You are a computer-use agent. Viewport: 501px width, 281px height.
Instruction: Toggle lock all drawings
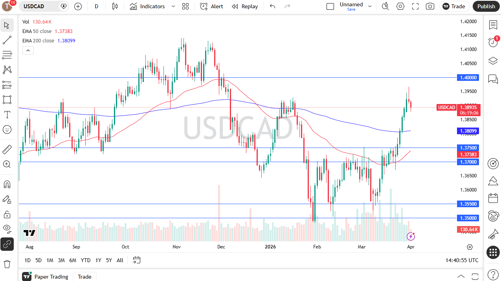pos(7,214)
